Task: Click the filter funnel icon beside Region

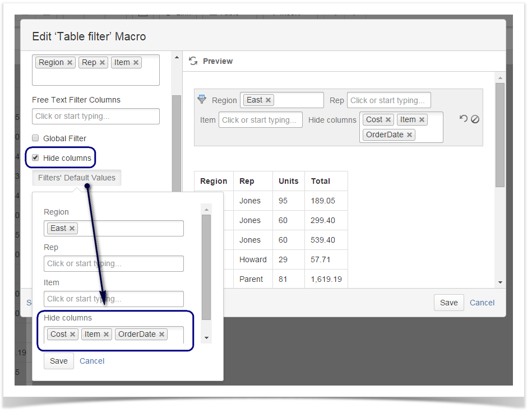Action: point(202,99)
